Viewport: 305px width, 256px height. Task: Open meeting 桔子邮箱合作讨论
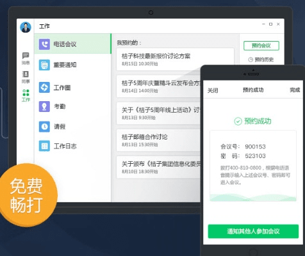pyautogui.click(x=158, y=140)
